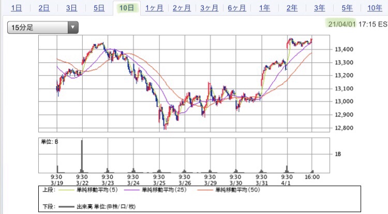Select the active 10日 tab
The height and width of the screenshot is (214, 388).
pos(126,8)
